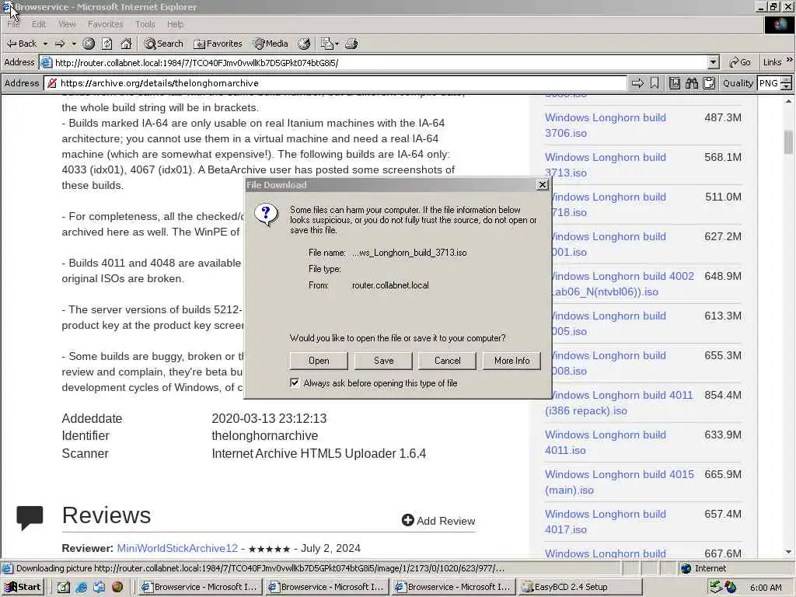Open the View menu
The width and height of the screenshot is (796, 597).
(x=67, y=24)
